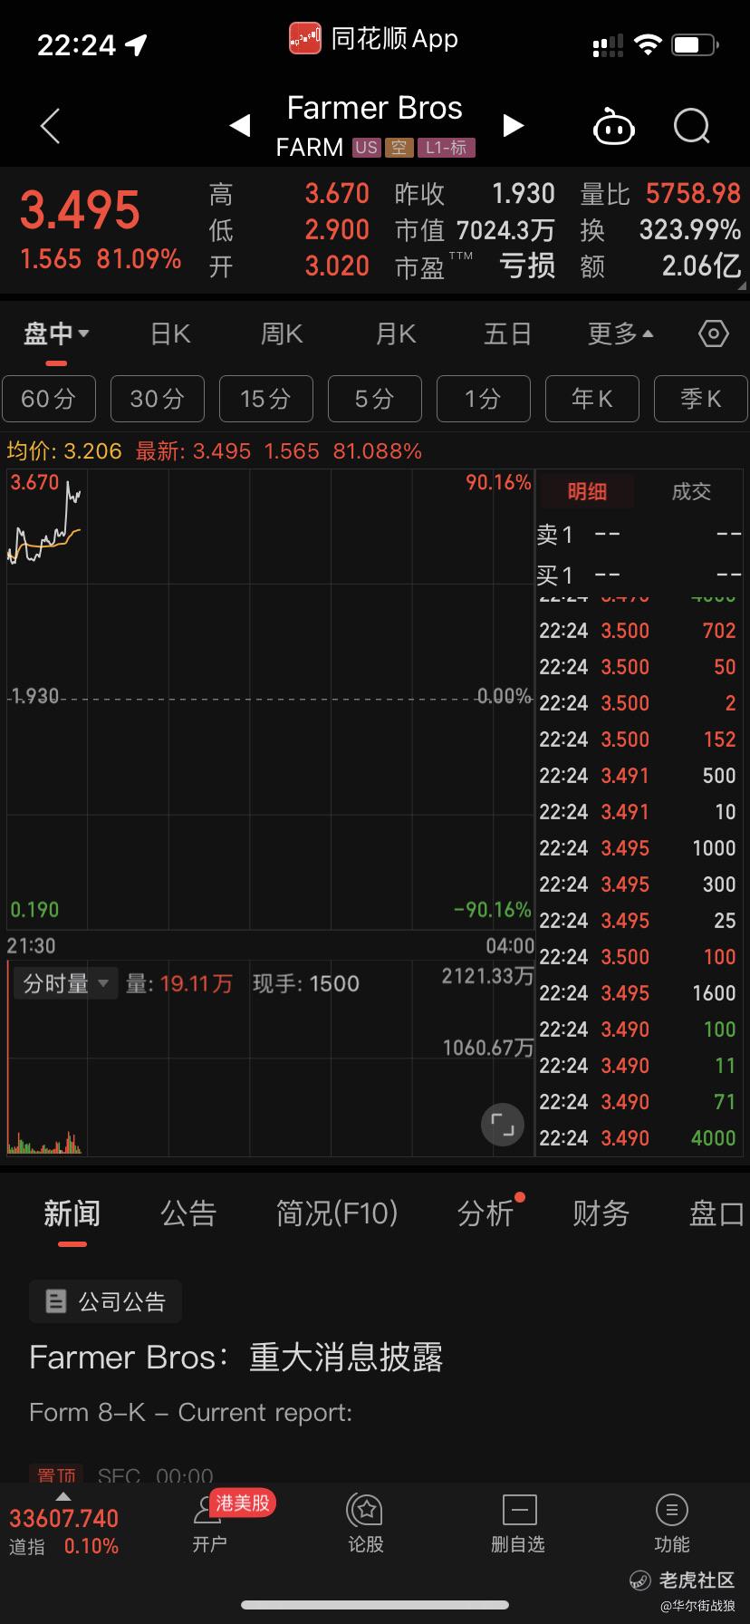Select the 5分 interval button
Image resolution: width=750 pixels, height=1624 pixels.
374,399
